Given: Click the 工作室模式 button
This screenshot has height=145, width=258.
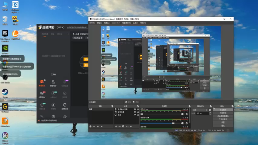Looking at the screenshot, I should pos(223,119).
